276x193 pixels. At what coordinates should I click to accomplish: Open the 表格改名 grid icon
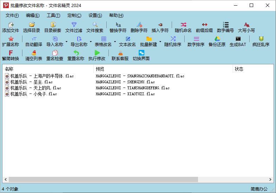click(104, 39)
